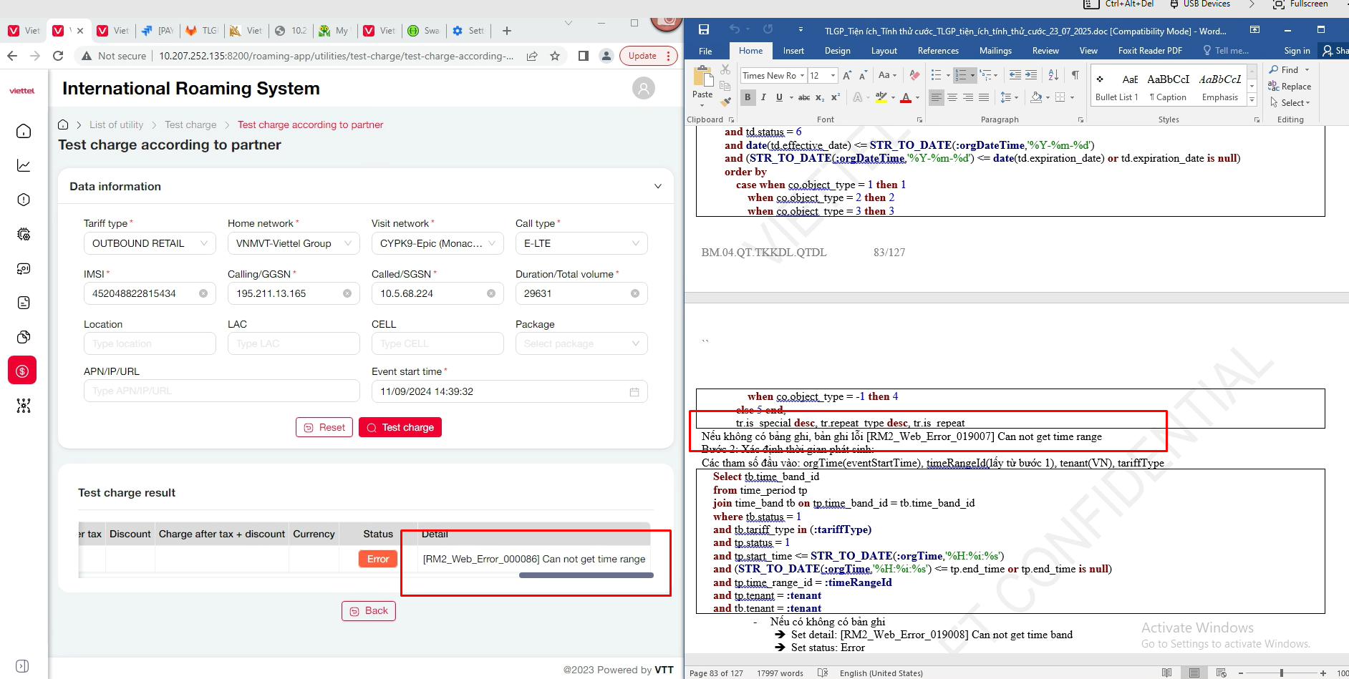
Task: Click the Test charge button
Action: point(400,427)
